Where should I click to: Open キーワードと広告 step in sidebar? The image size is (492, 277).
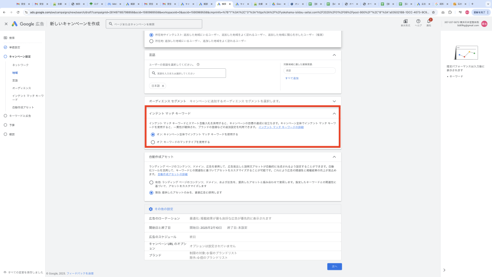20,116
